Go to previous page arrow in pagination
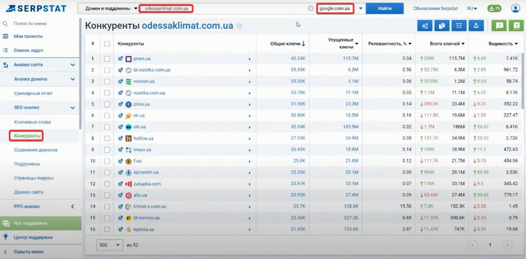526x259 pixels. pyautogui.click(x=472, y=245)
